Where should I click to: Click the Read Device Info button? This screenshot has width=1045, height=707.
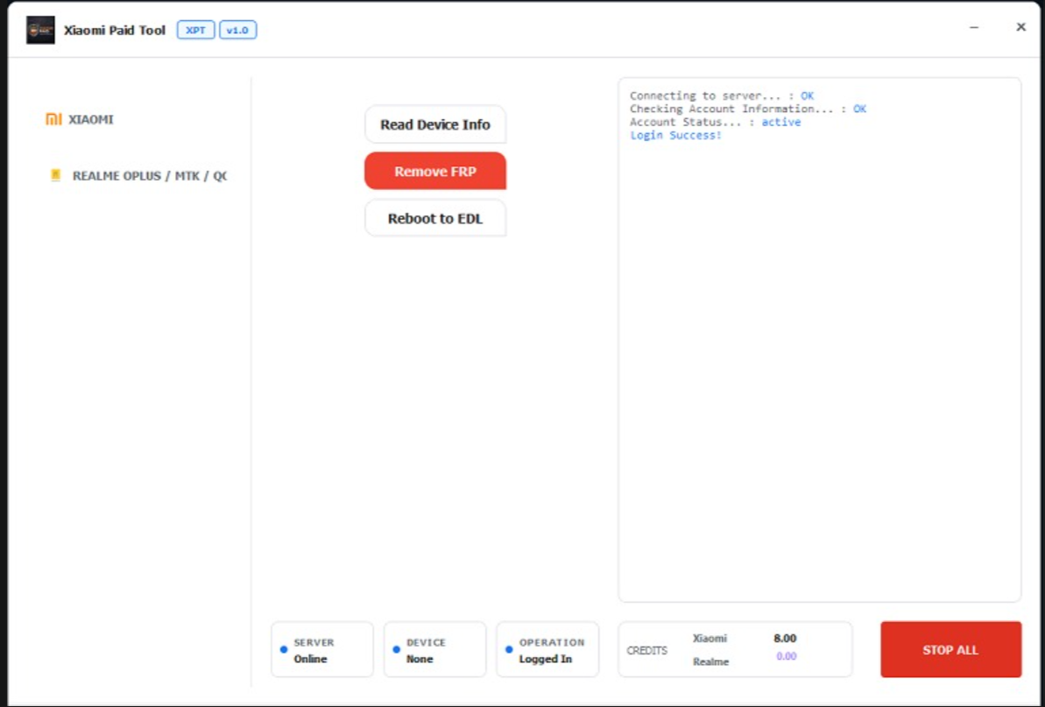pos(435,124)
